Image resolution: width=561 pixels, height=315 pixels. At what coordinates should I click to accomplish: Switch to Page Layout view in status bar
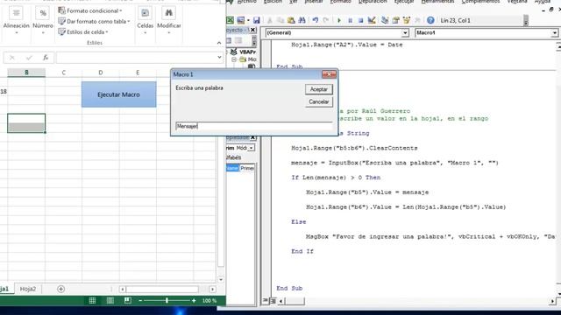coord(110,301)
